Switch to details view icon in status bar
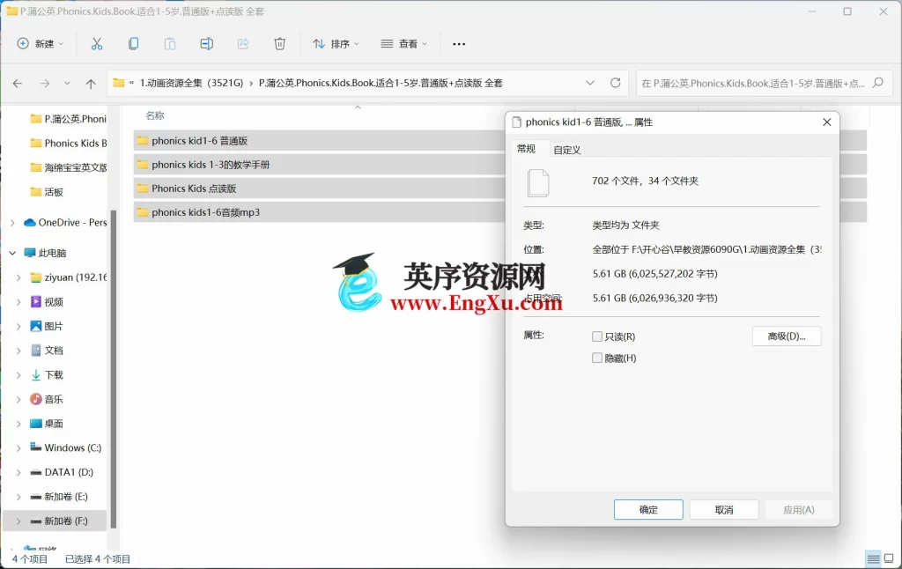 click(x=873, y=558)
